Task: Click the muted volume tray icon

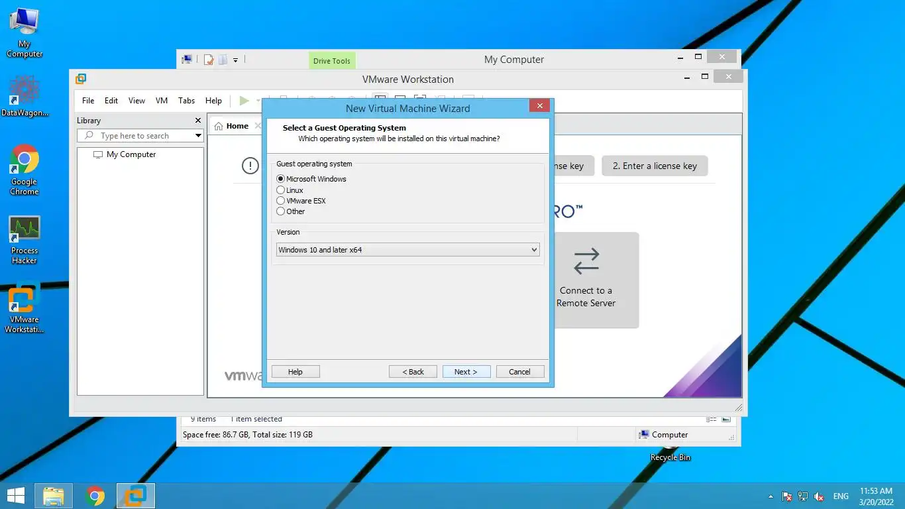Action: pyautogui.click(x=819, y=496)
